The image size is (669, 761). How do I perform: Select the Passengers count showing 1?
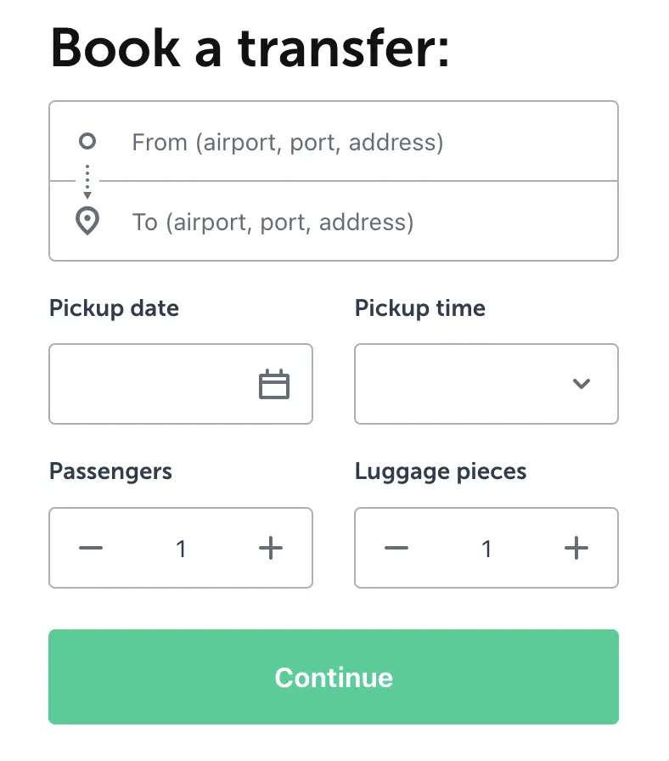click(x=181, y=548)
